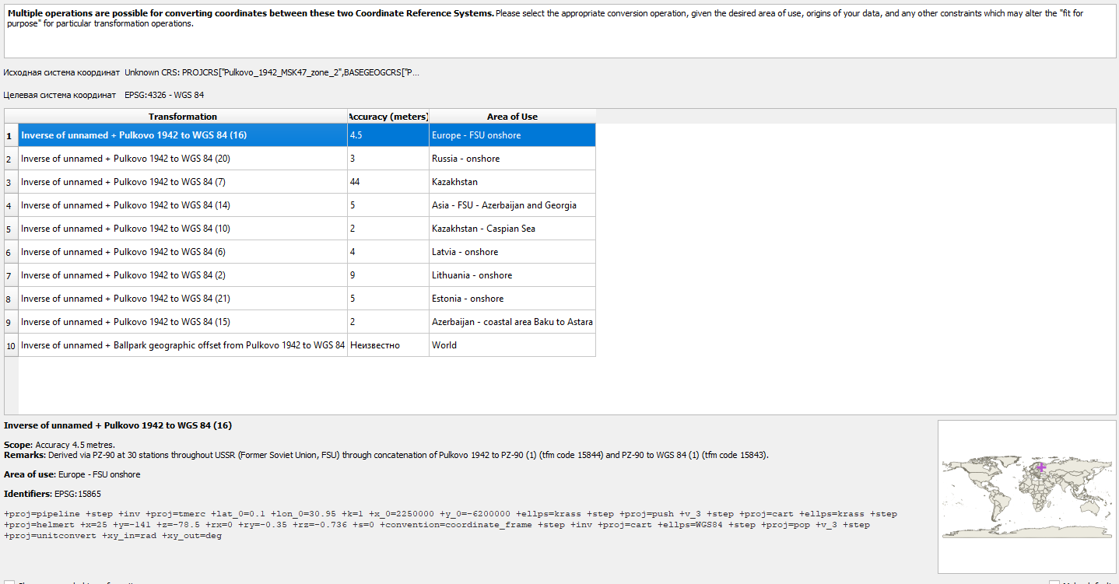This screenshot has width=1119, height=584.
Task: Click the target CRS text 'EPSG:4326 - WGS 84'
Action: (x=164, y=95)
